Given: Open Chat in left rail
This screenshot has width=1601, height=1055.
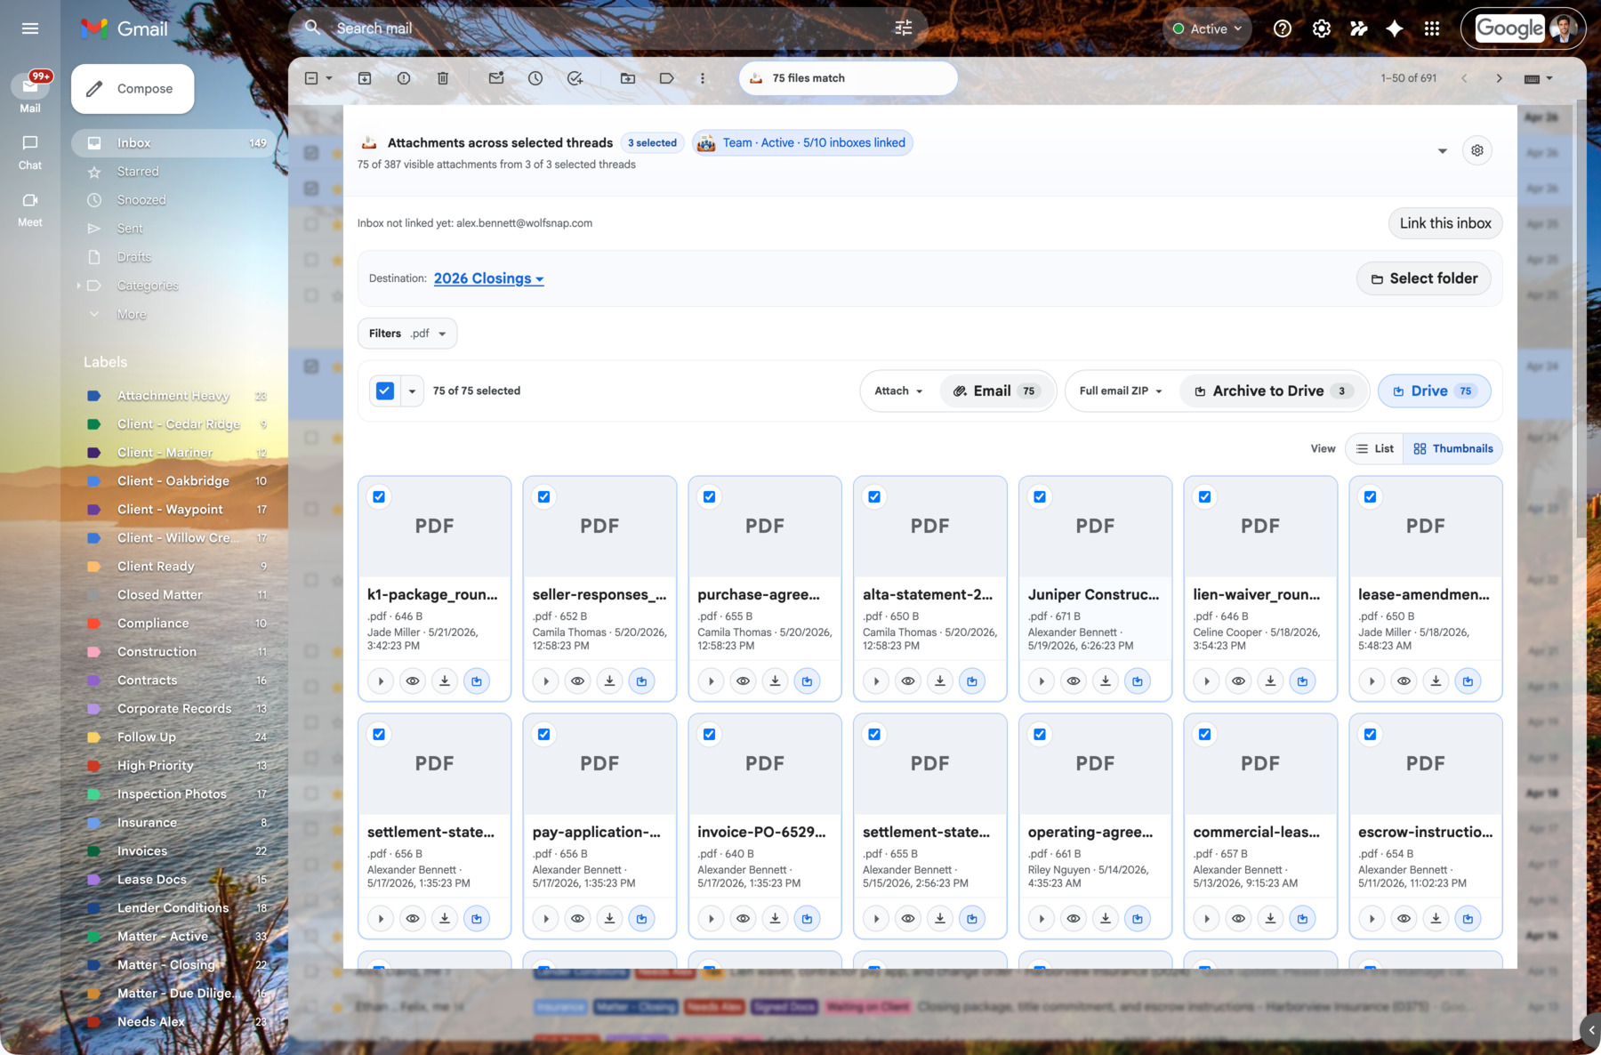Looking at the screenshot, I should 30,152.
